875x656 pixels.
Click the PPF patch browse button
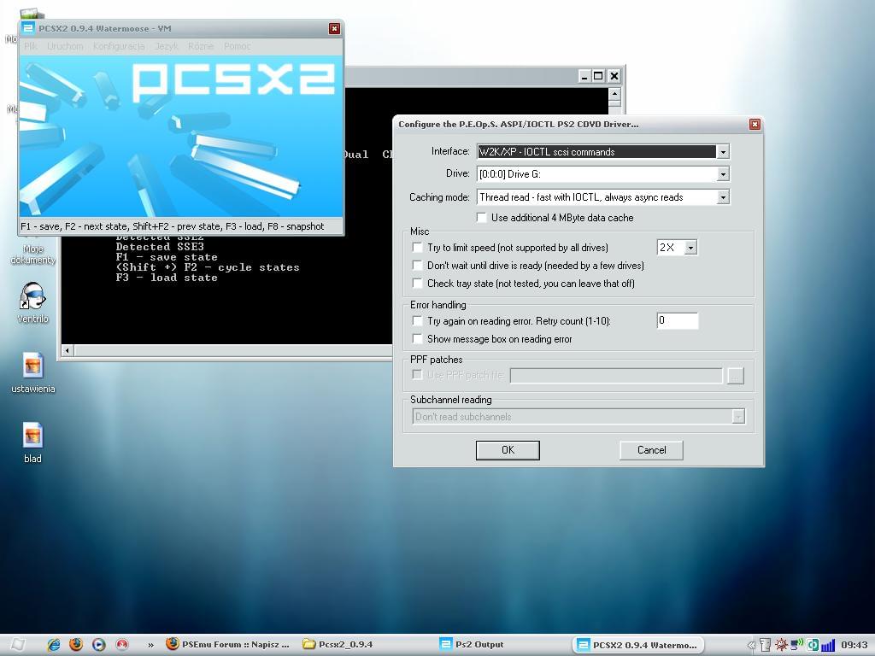pyautogui.click(x=736, y=376)
